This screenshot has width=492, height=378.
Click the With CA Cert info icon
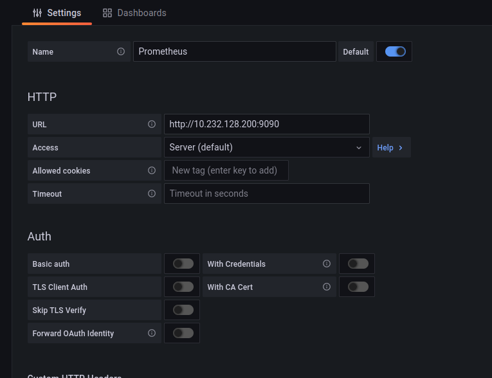(x=327, y=287)
